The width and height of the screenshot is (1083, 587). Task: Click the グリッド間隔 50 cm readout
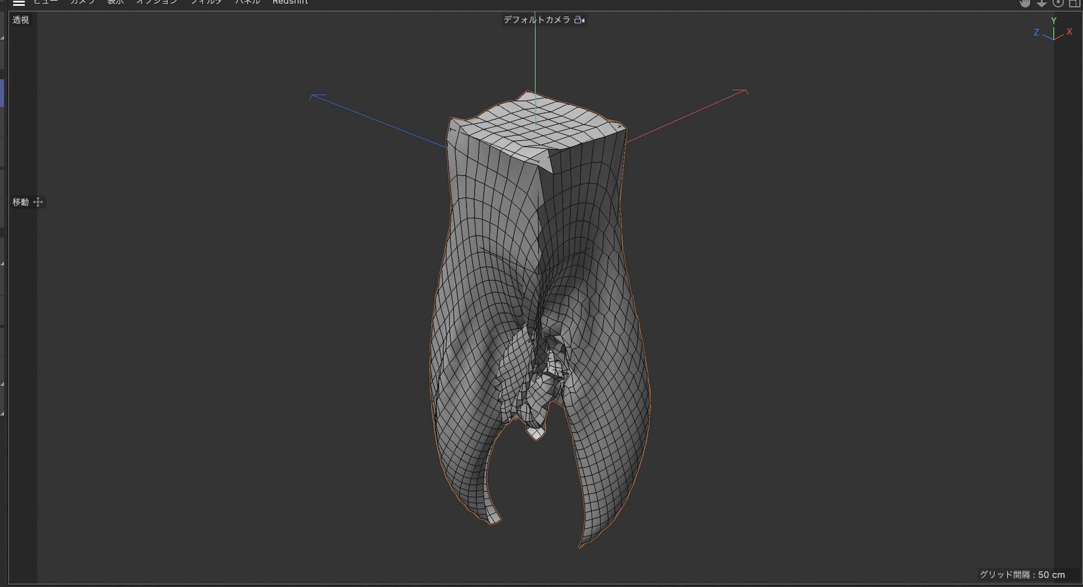point(1022,575)
